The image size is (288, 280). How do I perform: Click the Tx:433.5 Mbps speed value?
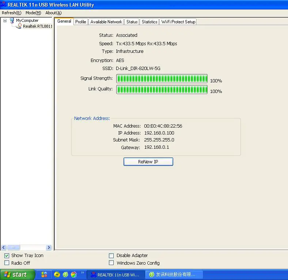click(x=131, y=44)
